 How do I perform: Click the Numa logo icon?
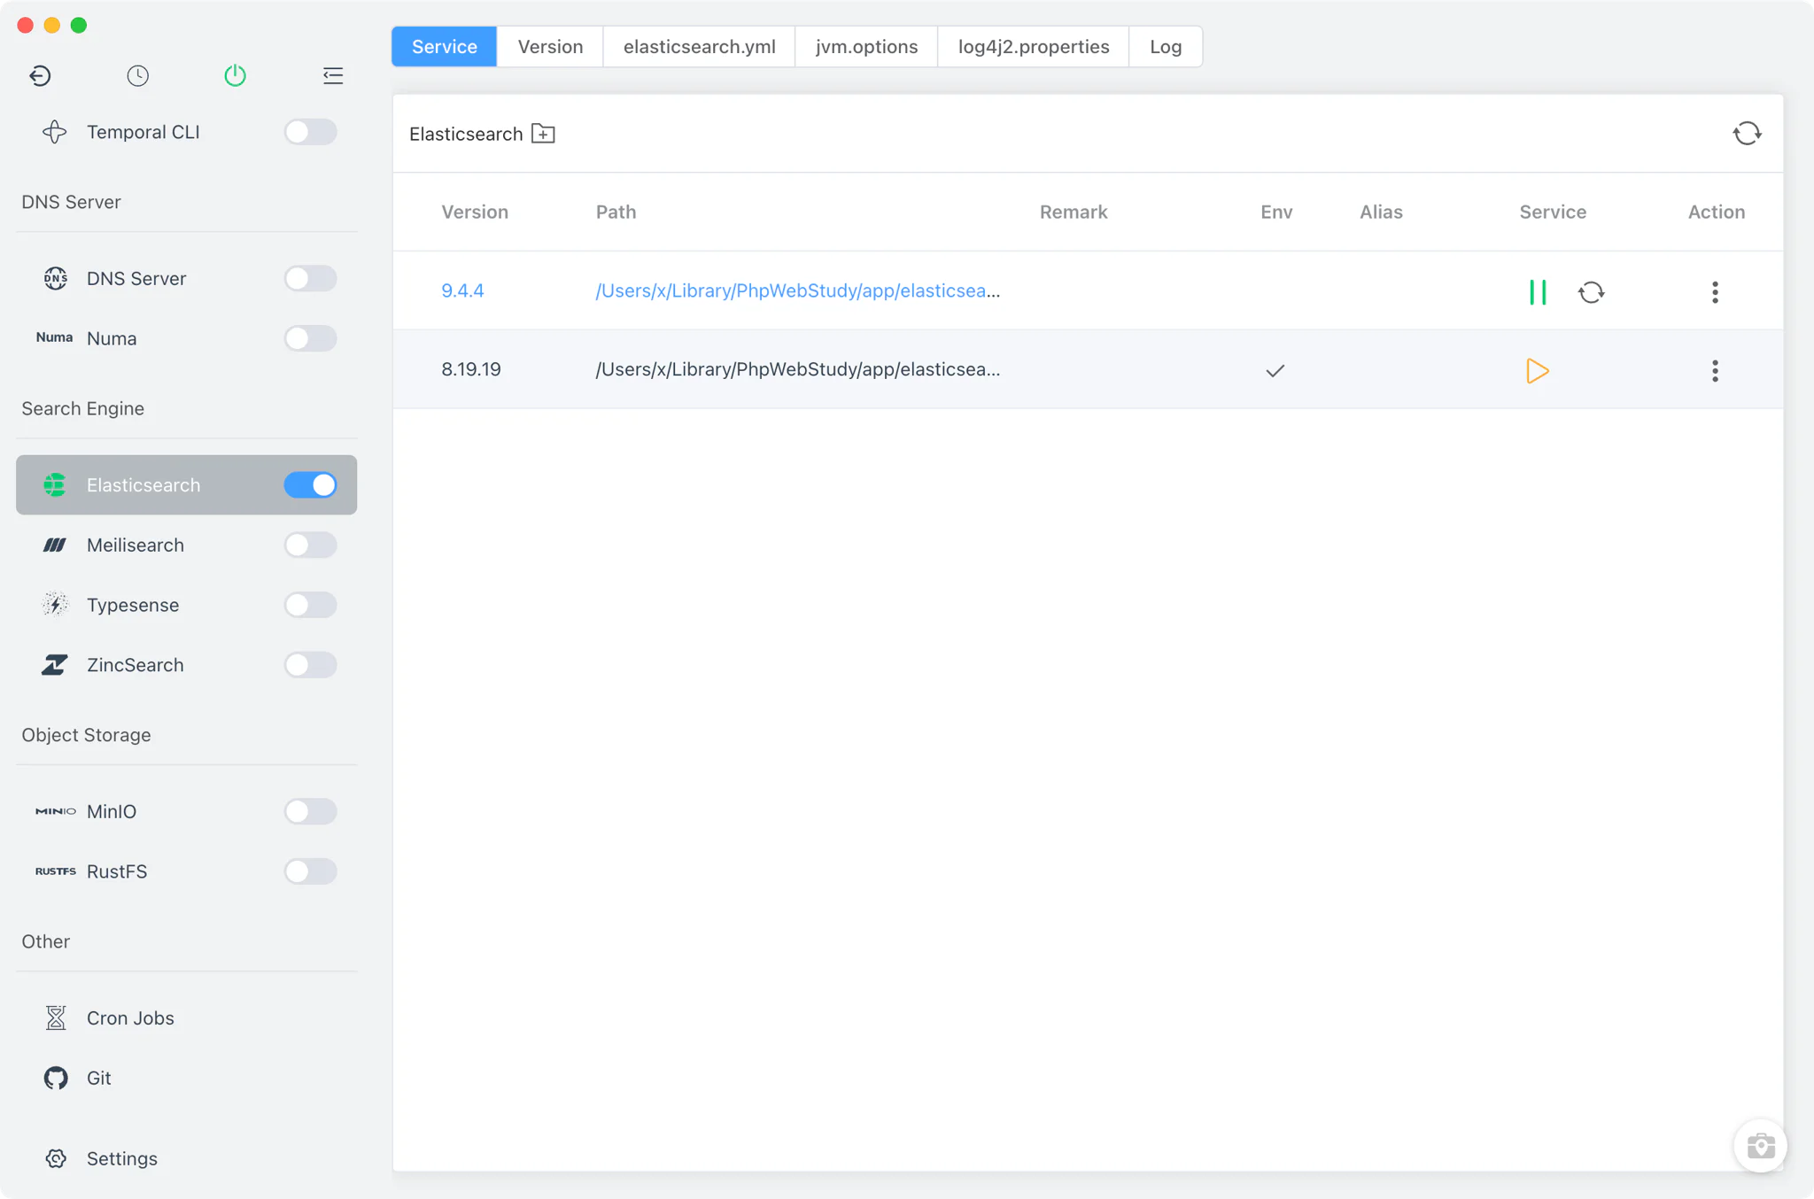(x=55, y=337)
